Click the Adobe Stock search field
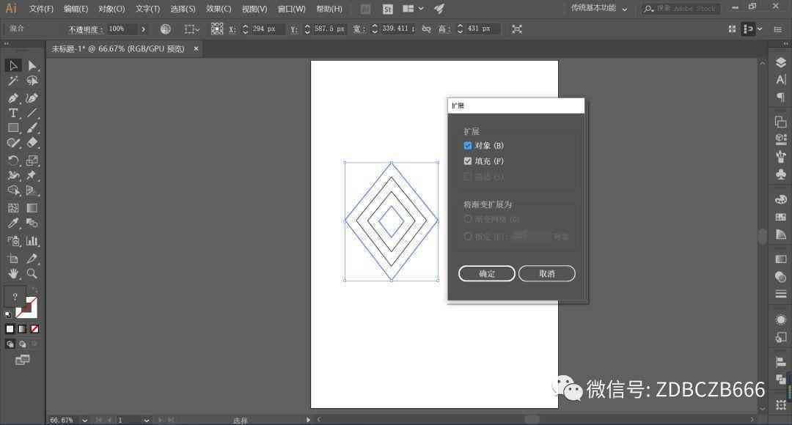 [681, 9]
